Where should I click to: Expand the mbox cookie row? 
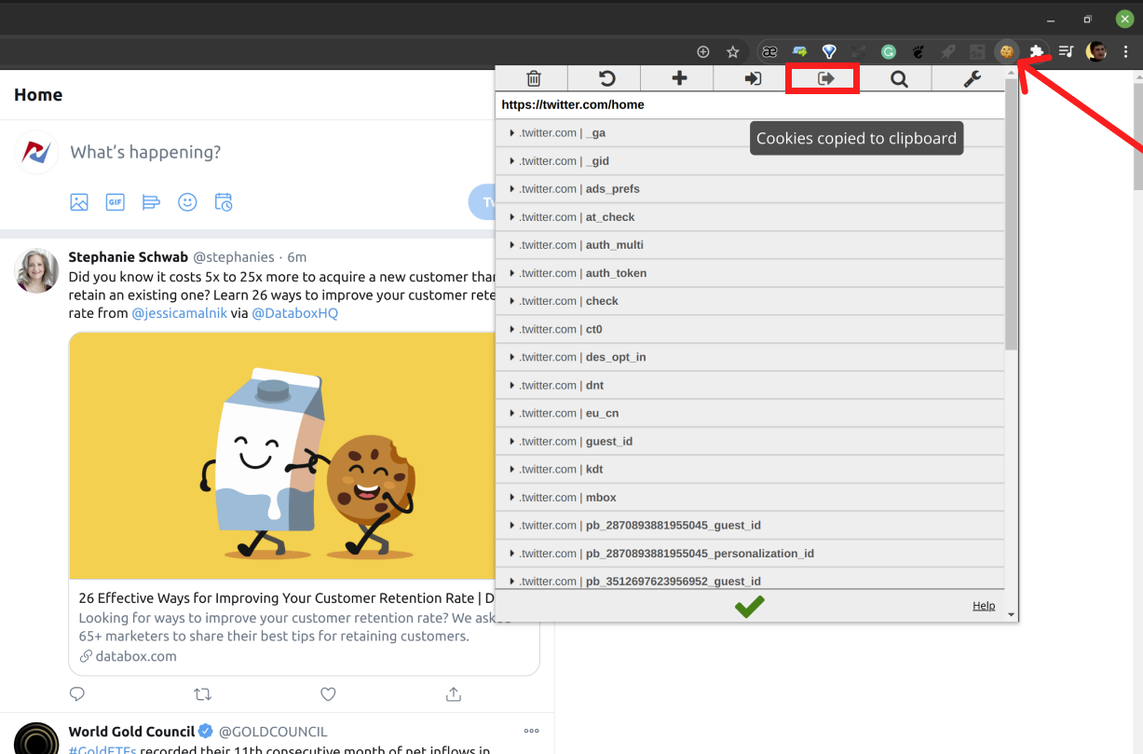[751, 497]
